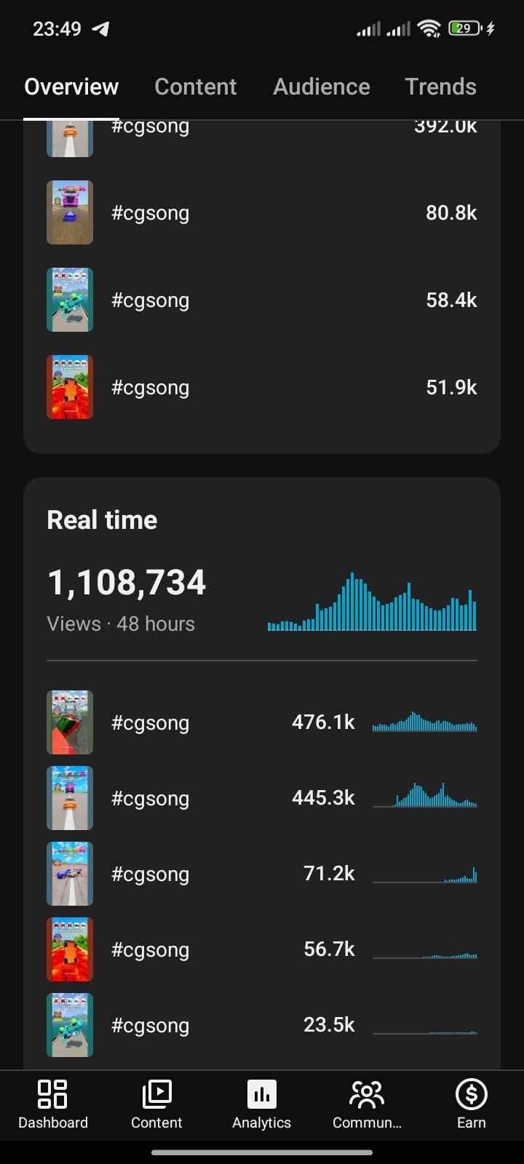Screen dimensions: 524x1164
Task: Tap the Telegram arrow icon in status bar
Action: (x=100, y=29)
